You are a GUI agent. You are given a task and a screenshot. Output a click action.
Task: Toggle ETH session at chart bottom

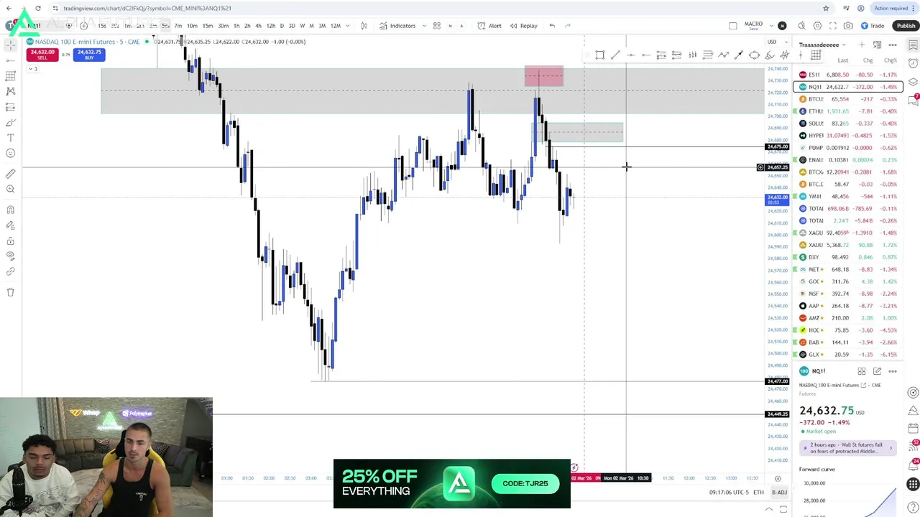[758, 493]
